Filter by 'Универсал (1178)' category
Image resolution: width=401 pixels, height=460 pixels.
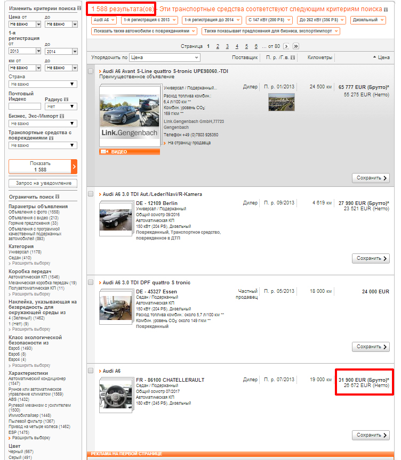pyautogui.click(x=25, y=252)
